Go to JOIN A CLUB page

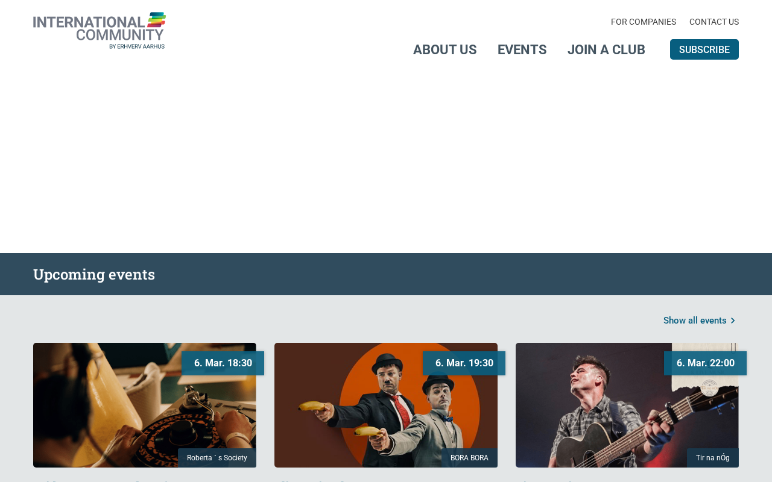click(x=606, y=49)
